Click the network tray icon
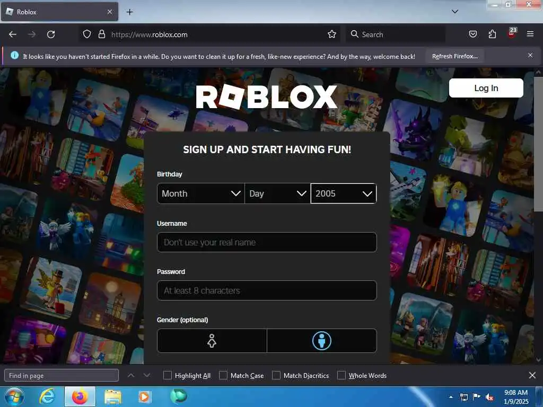The height and width of the screenshot is (407, 543). [463, 397]
